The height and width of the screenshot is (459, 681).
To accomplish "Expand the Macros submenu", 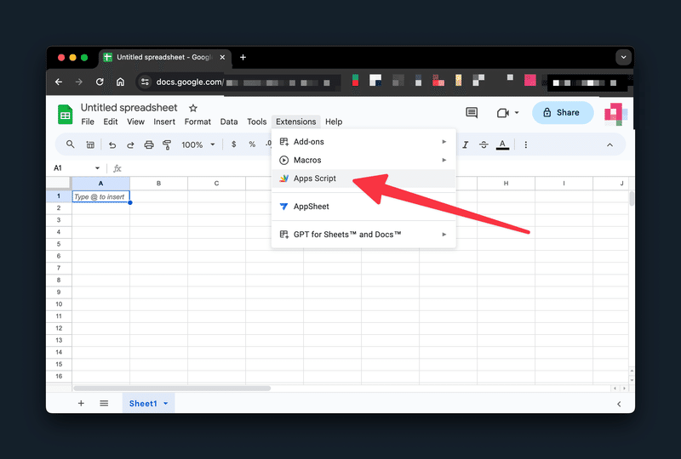I will coord(363,160).
